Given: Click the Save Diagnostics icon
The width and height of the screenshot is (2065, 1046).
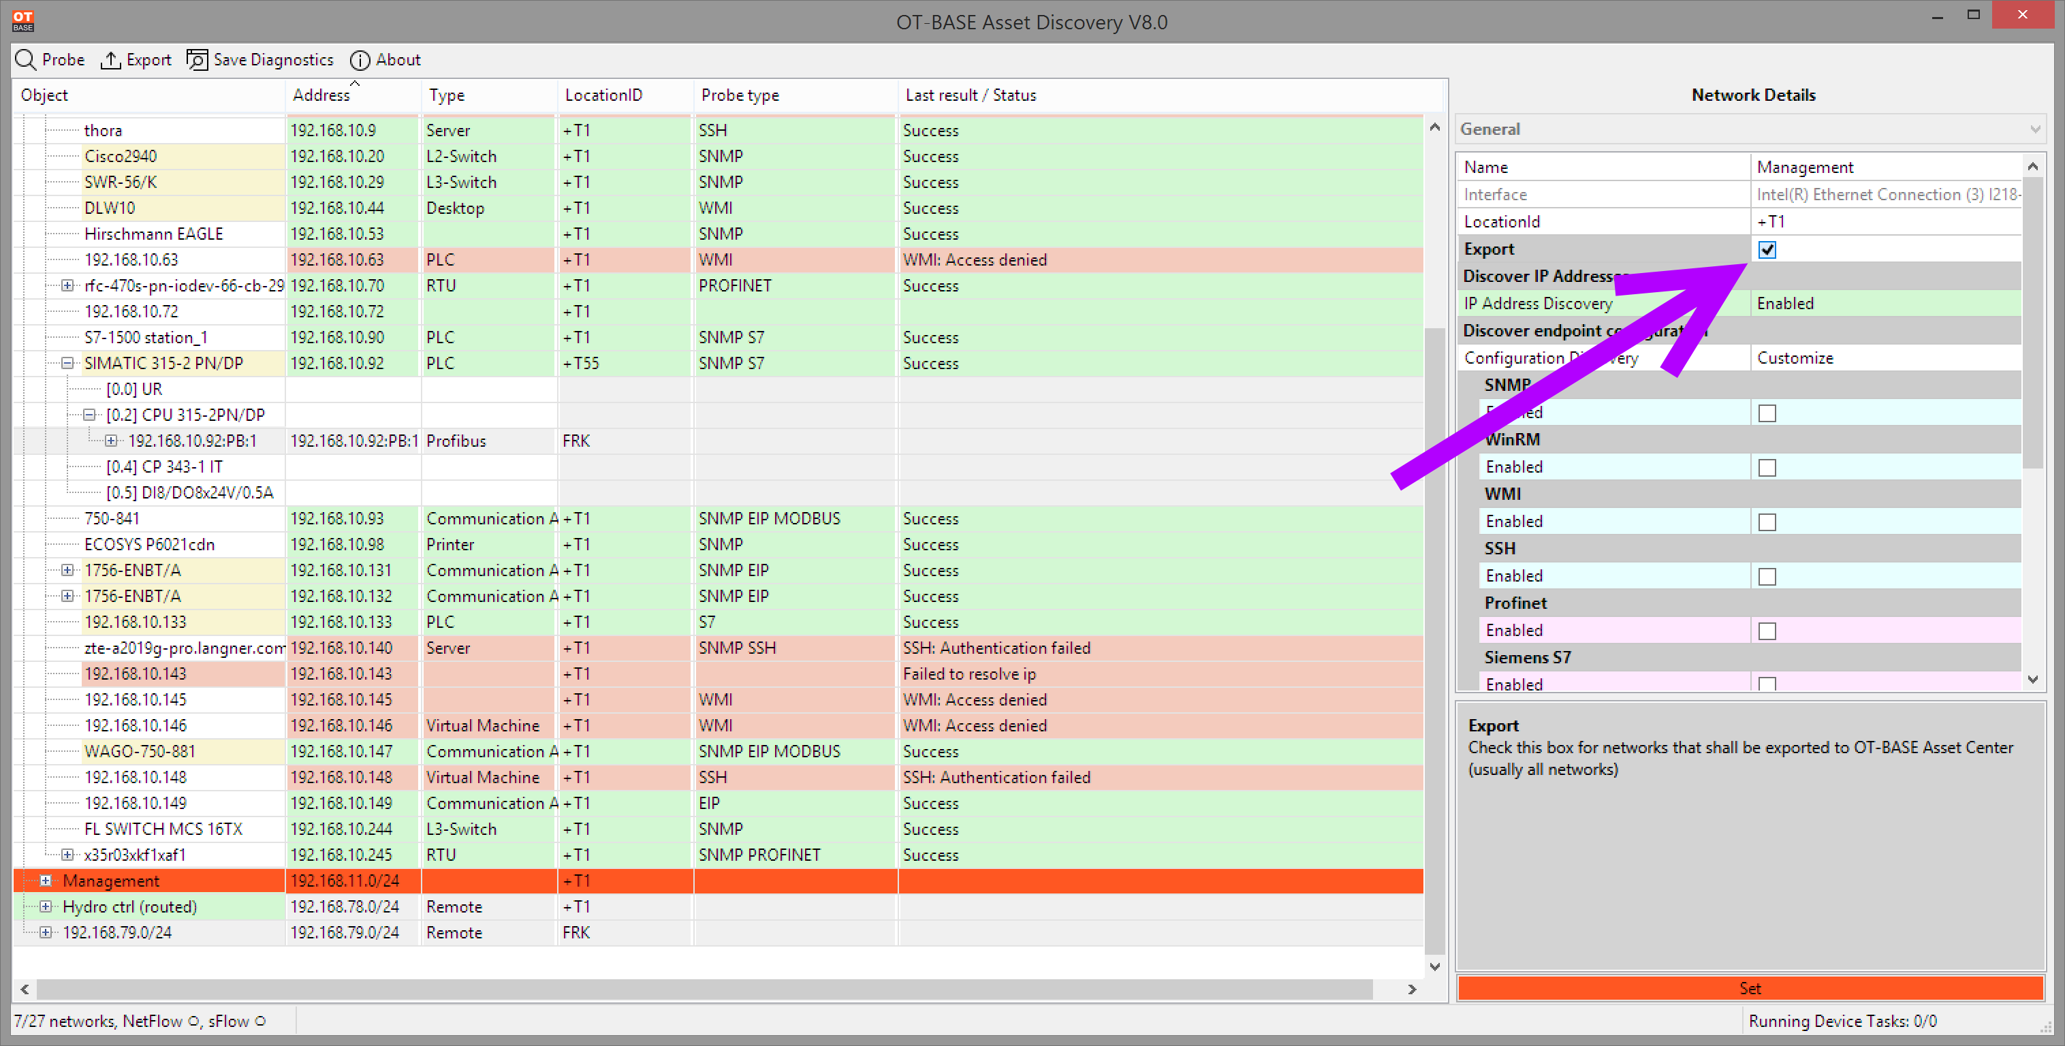Looking at the screenshot, I should coord(196,60).
